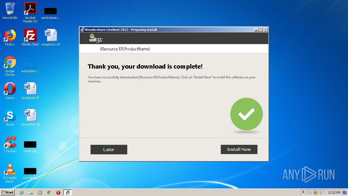This screenshot has width=348, height=196.
Task: Click the green checkmark circle graphic
Action: point(247,114)
